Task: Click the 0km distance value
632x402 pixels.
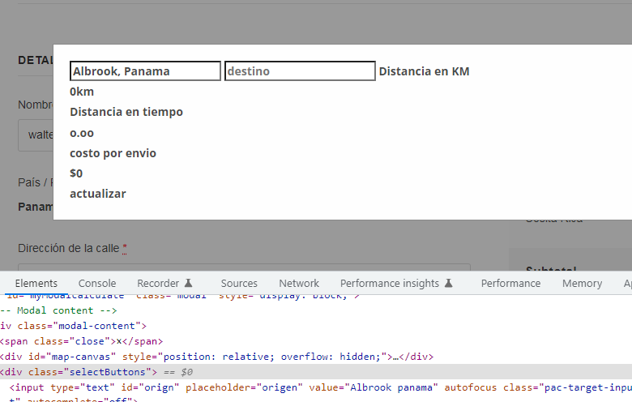Action: tap(82, 92)
